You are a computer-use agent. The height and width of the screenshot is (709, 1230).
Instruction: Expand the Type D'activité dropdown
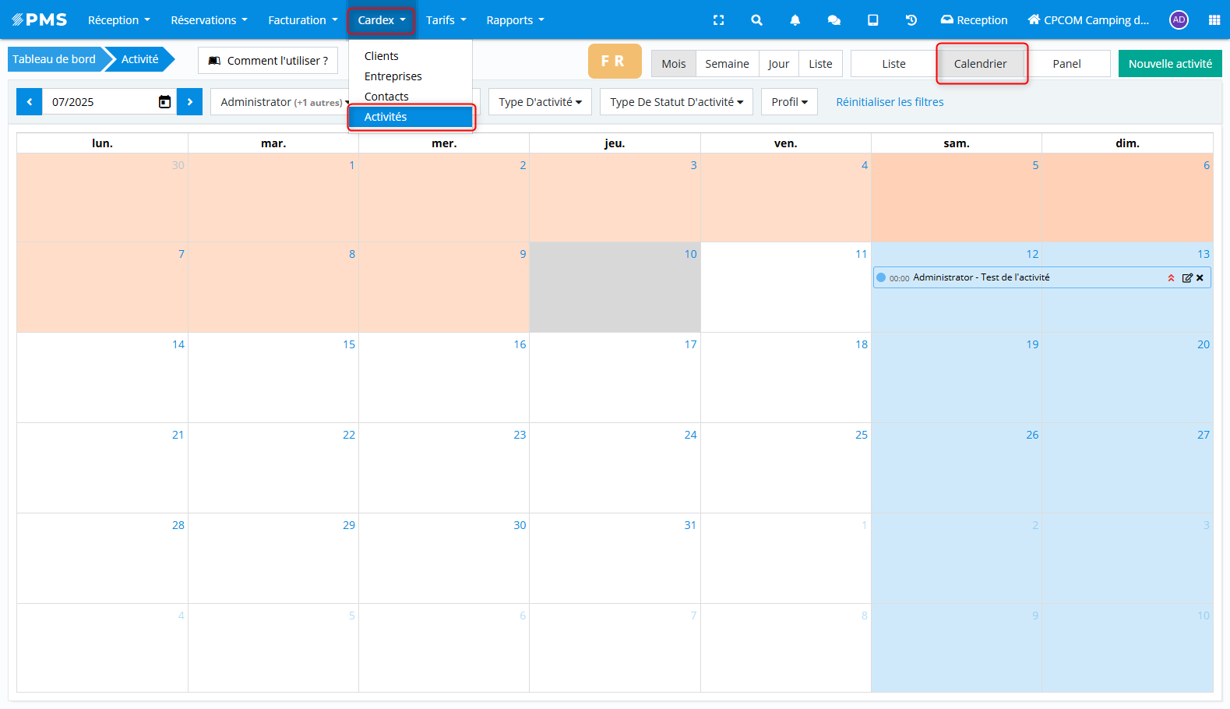(540, 102)
